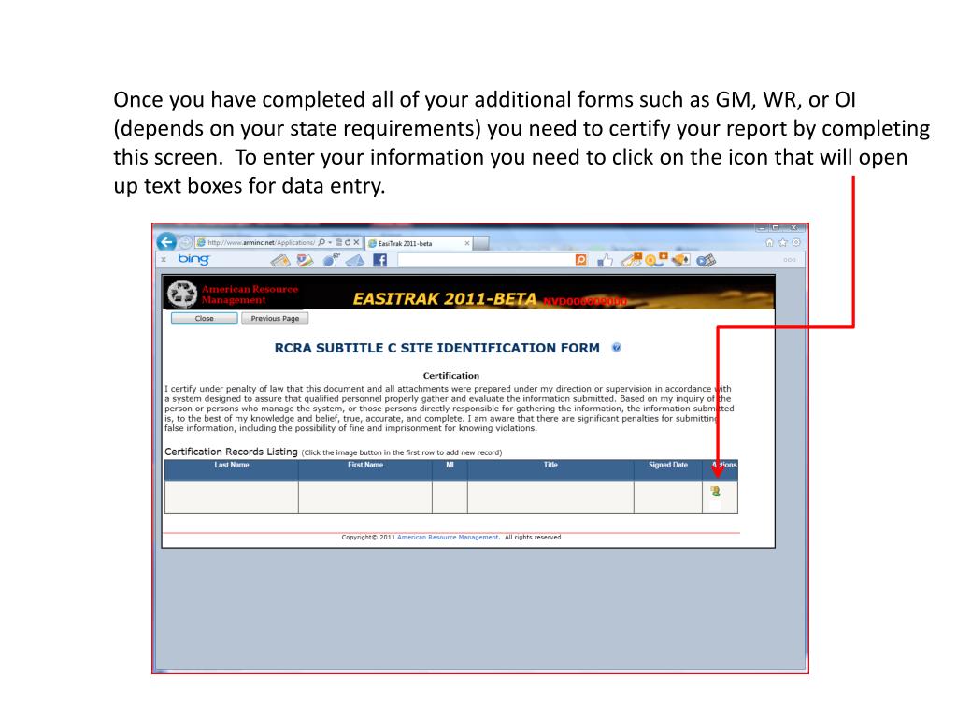Click the add-record icon in Actions column
Image resolution: width=957 pixels, height=718 pixels.
tap(715, 491)
